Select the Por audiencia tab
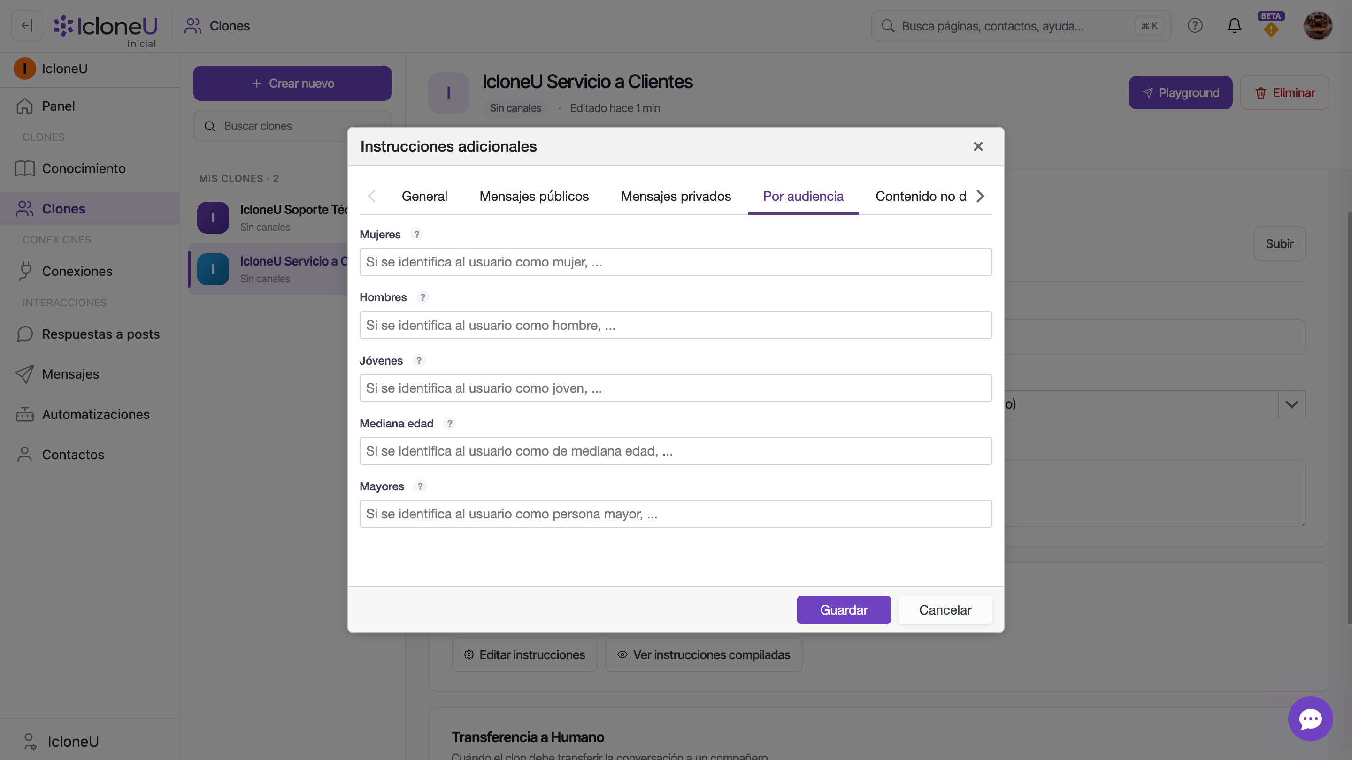The width and height of the screenshot is (1352, 760). tap(803, 196)
